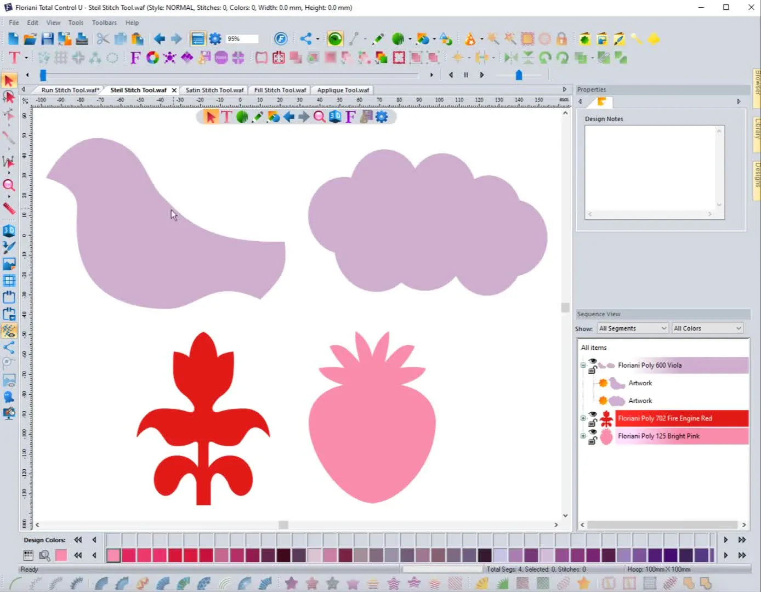The width and height of the screenshot is (761, 592).
Task: Flip horizontally with green mirror icon
Action: coord(511,58)
